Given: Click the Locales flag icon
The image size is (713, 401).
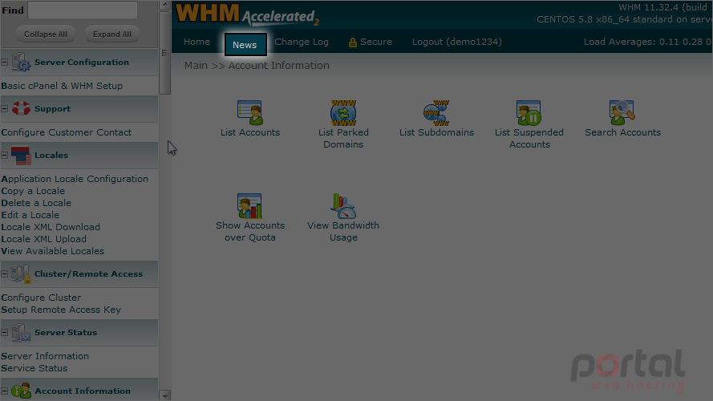Looking at the screenshot, I should (x=21, y=155).
